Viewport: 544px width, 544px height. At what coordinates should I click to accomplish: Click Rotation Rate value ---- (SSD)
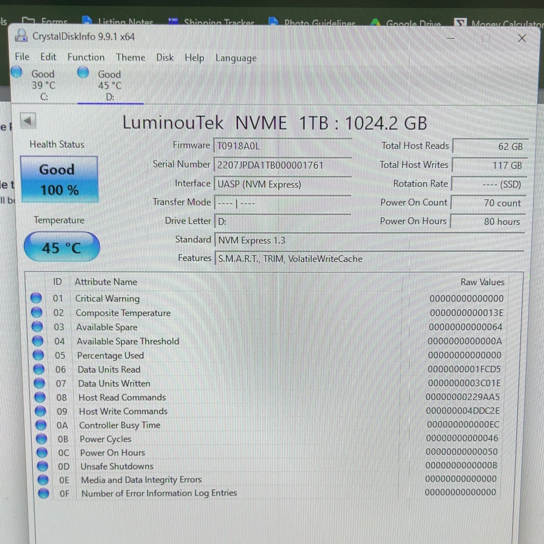[x=489, y=184]
